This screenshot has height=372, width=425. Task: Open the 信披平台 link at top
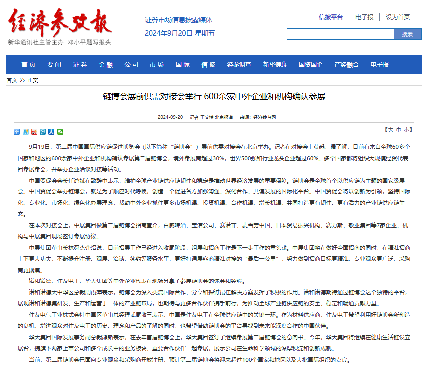coord(331,17)
